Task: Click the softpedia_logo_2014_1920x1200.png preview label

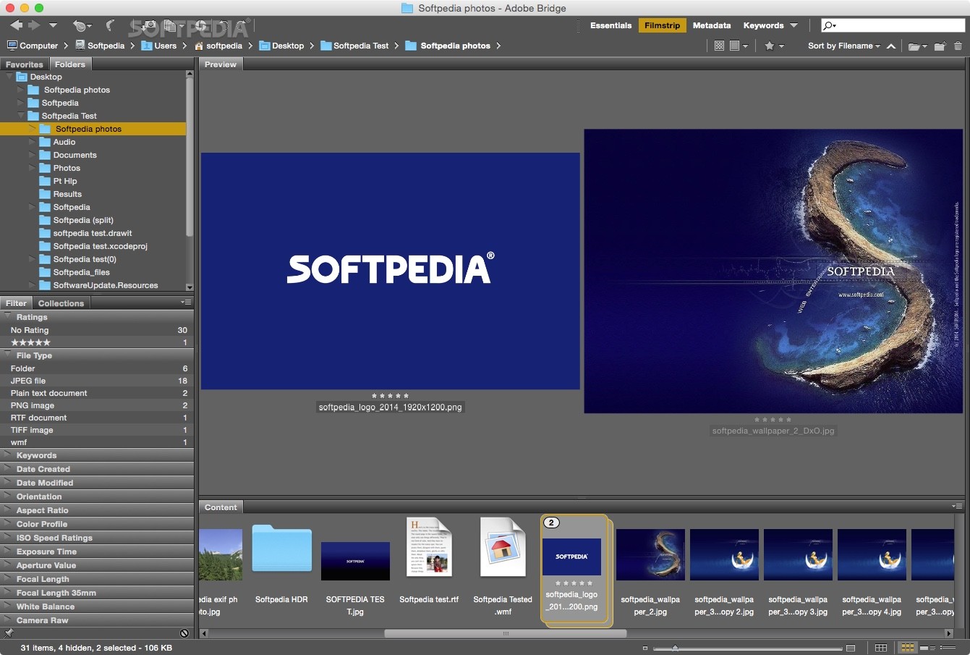Action: pos(390,407)
